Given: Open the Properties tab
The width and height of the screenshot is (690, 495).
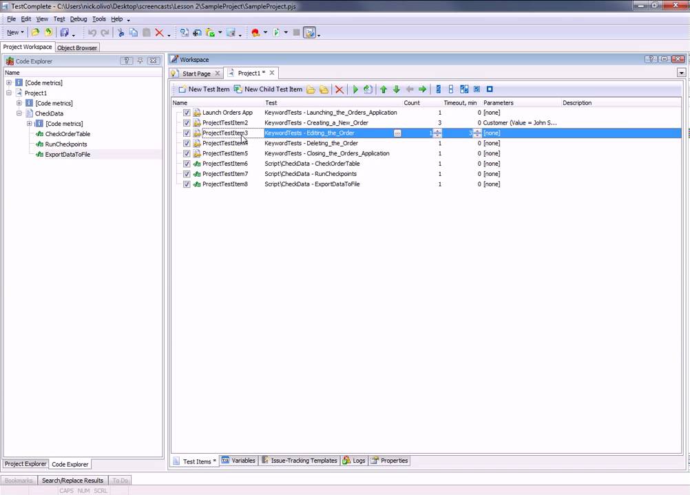Looking at the screenshot, I should tap(390, 461).
